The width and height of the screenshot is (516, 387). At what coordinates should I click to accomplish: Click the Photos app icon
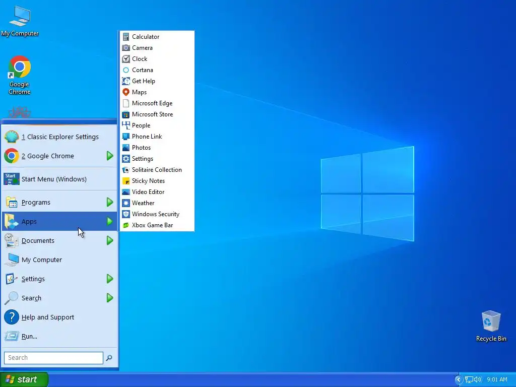pos(125,148)
